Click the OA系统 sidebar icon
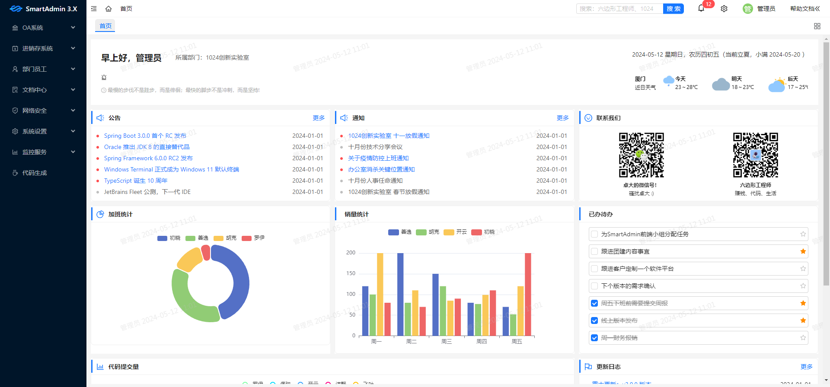The height and width of the screenshot is (387, 830). (15, 28)
